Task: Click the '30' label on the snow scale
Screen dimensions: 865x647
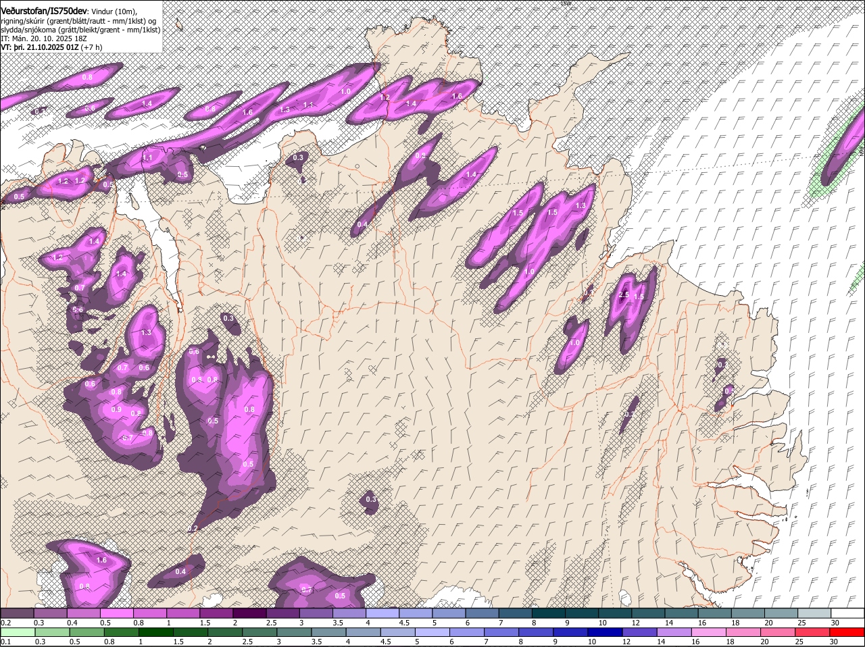Action: coord(835,622)
